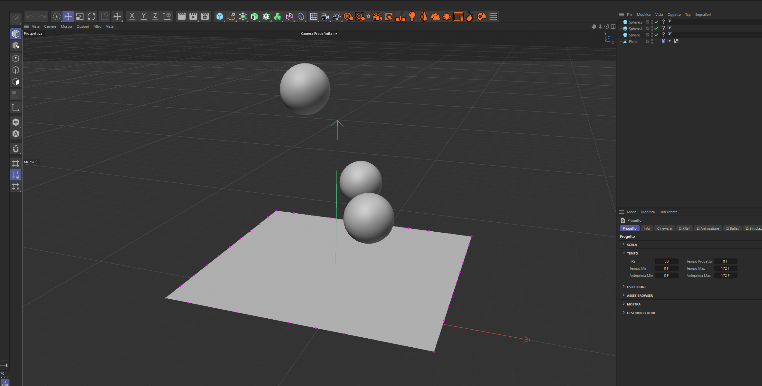The image size is (762, 386).
Task: Select the Scale tool icon
Action: point(80,16)
